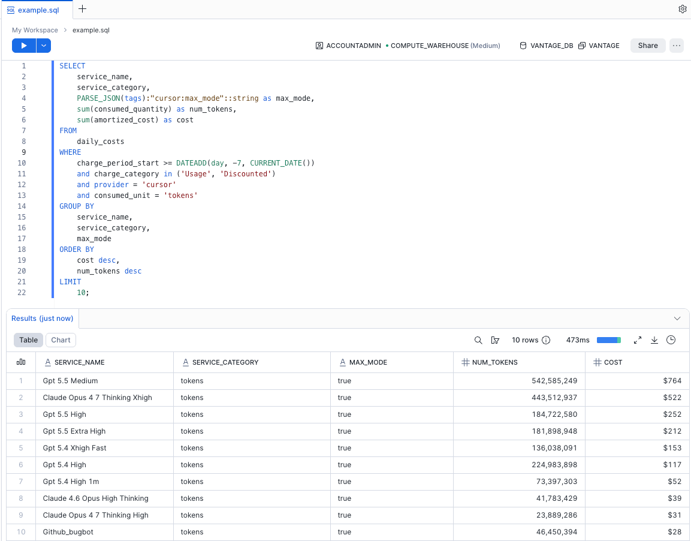Click line number 9 in editor gutter
Screen dimensions: 691x541
coord(23,152)
